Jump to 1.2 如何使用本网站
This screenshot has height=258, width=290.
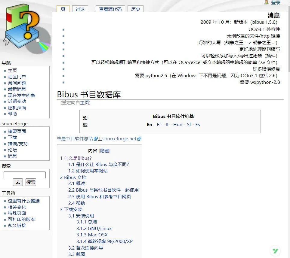pyautogui.click(x=88, y=171)
